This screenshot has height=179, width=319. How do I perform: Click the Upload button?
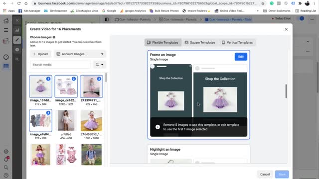(40, 54)
